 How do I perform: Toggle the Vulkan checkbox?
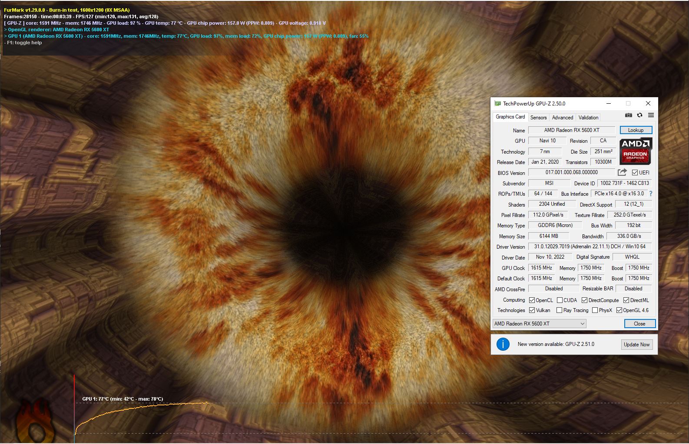pyautogui.click(x=532, y=310)
